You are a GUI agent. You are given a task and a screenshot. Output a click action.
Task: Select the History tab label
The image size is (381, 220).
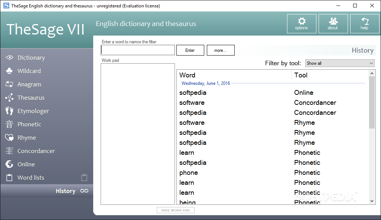(66, 191)
